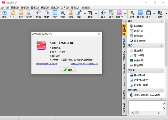
Task: Open the 礼物(L) menu
Action: tap(75, 8)
